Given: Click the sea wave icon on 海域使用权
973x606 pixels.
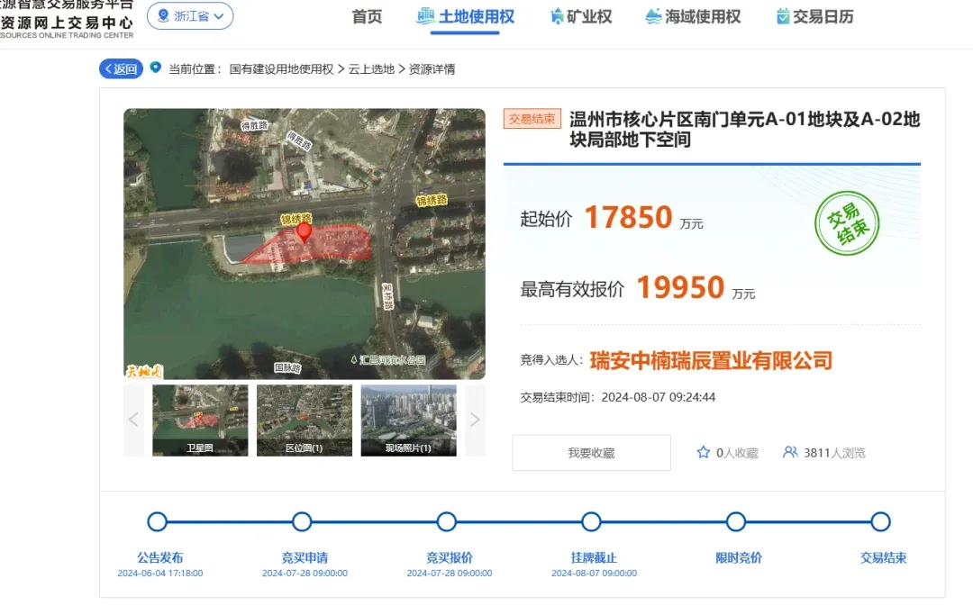Looking at the screenshot, I should point(653,16).
